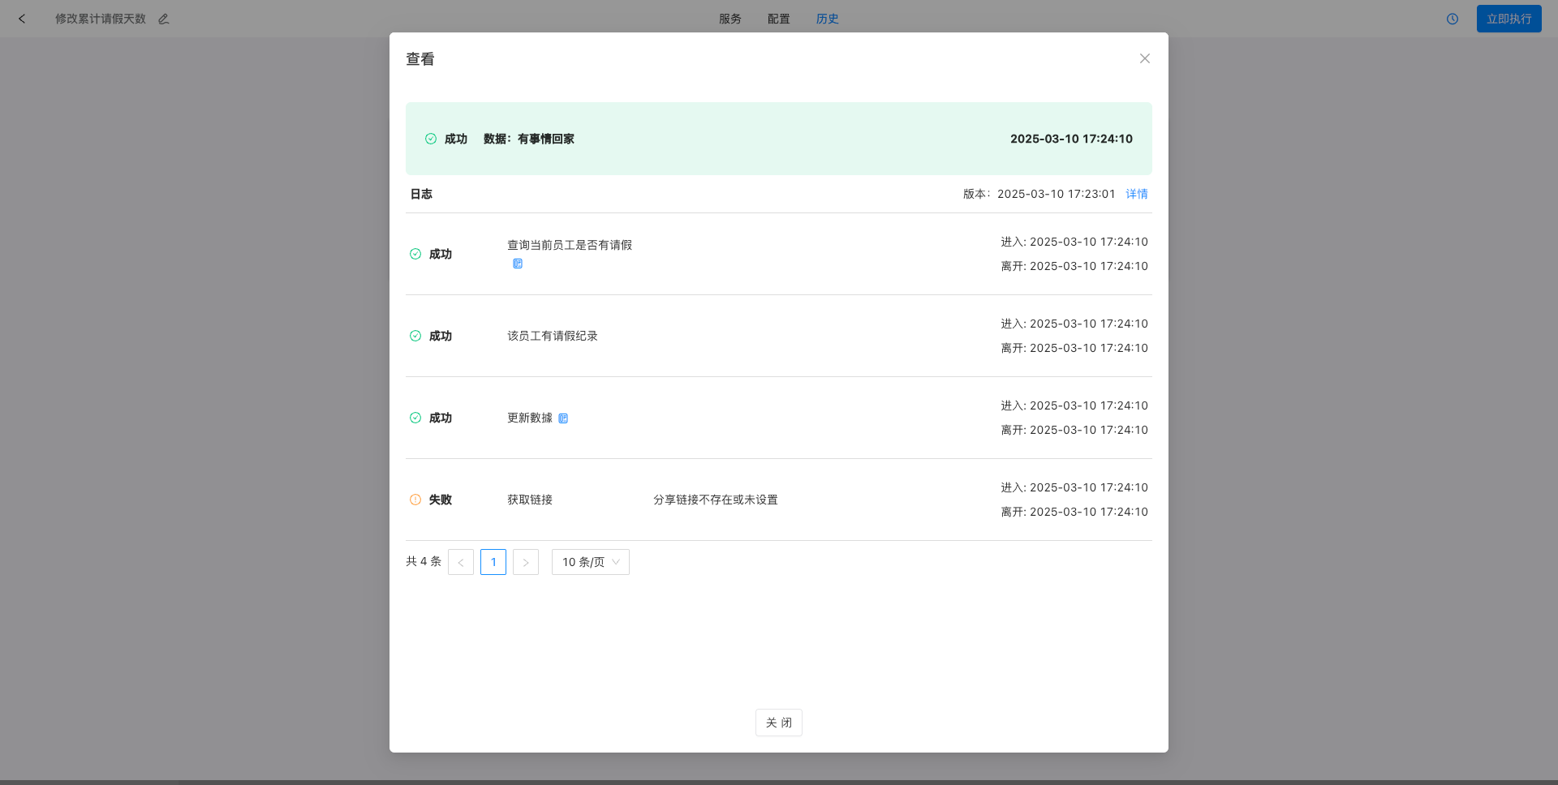
Task: Select the 历史 tab in top bar
Action: 827,19
